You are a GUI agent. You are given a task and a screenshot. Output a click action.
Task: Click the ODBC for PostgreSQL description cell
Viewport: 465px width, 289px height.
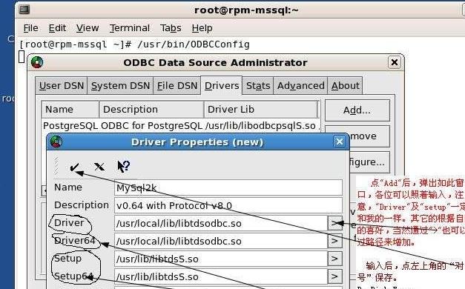pyautogui.click(x=151, y=126)
